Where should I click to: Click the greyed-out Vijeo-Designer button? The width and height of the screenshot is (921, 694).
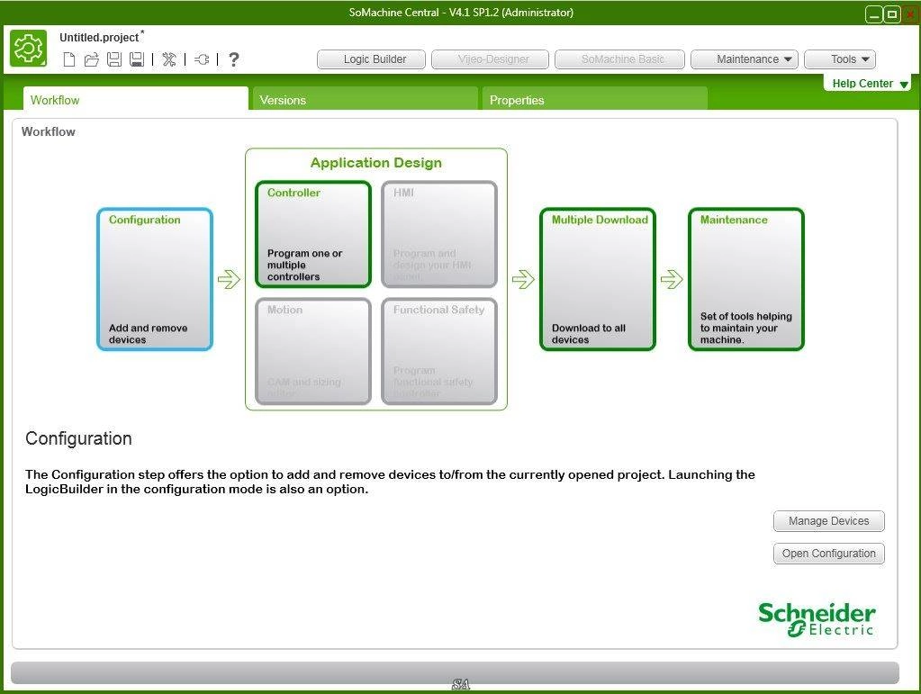coord(491,59)
